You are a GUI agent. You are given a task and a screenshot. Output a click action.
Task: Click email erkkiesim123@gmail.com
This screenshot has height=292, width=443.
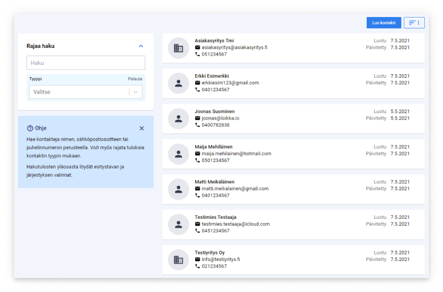pos(230,83)
